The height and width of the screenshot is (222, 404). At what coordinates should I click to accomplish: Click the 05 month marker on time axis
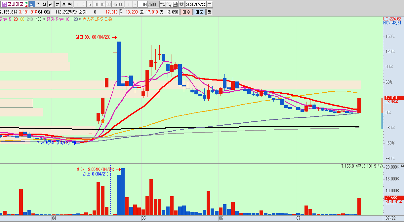click(x=143, y=218)
